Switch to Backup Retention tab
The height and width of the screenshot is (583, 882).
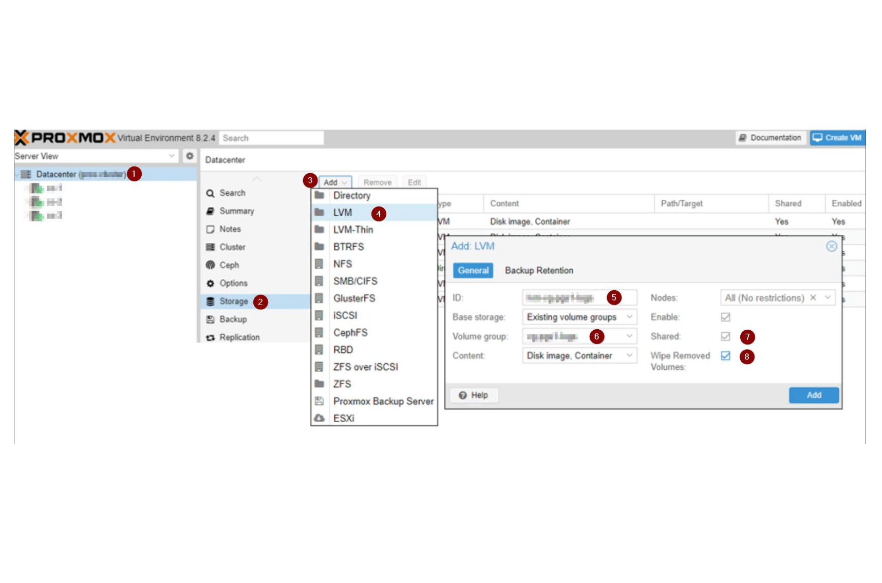pyautogui.click(x=539, y=270)
